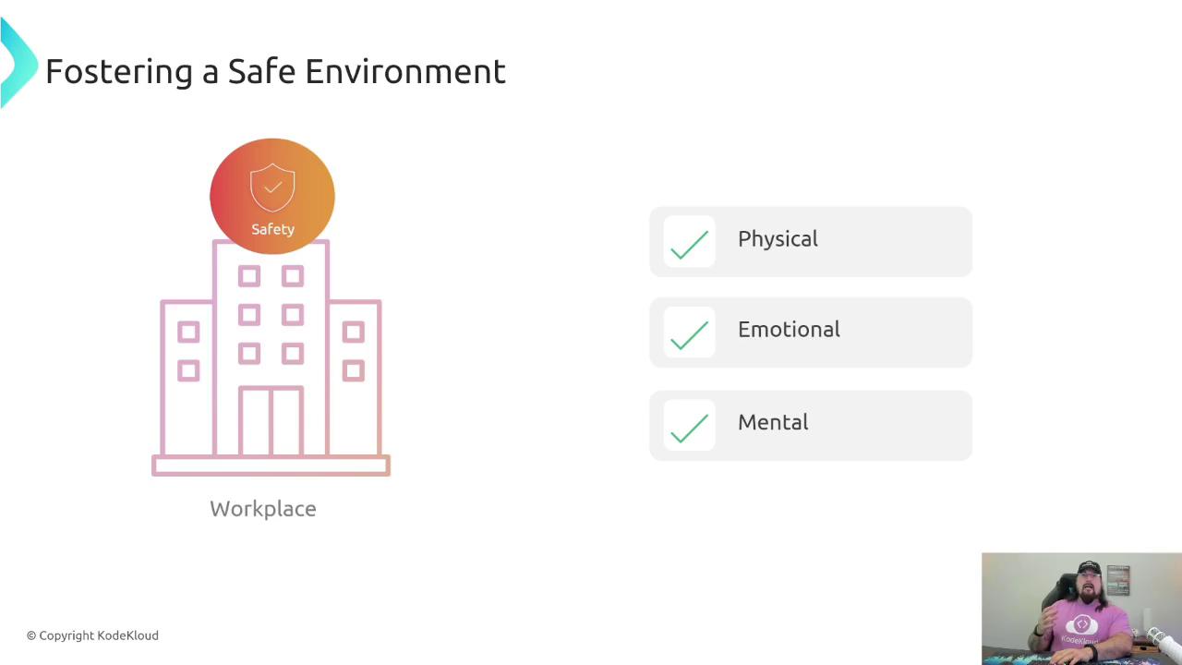
Task: Open the presenter webcam thumbnail
Action: pyautogui.click(x=1081, y=608)
